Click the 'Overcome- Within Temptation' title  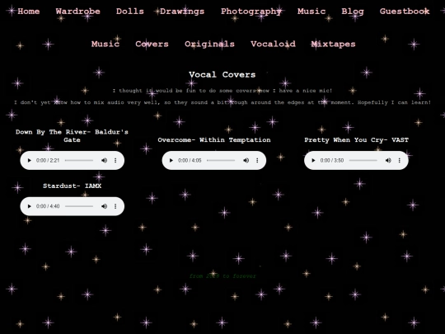pos(214,139)
